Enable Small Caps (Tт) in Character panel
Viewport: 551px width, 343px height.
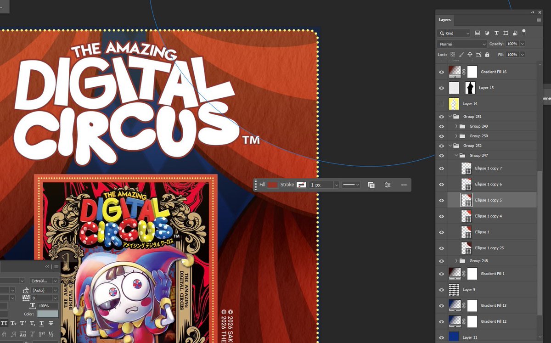coord(14,324)
